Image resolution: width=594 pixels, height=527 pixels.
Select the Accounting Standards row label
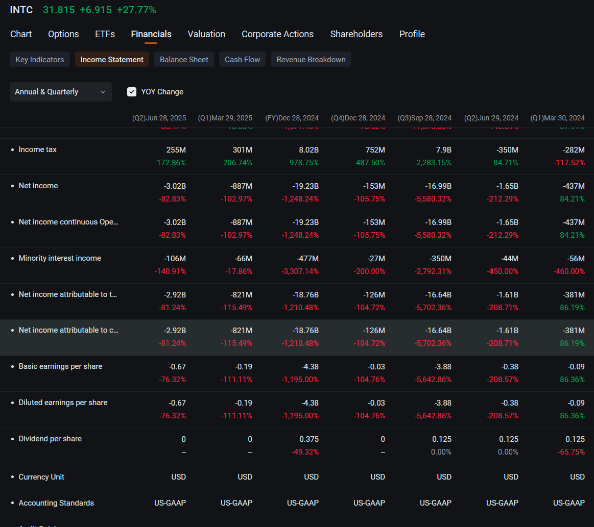[56, 503]
